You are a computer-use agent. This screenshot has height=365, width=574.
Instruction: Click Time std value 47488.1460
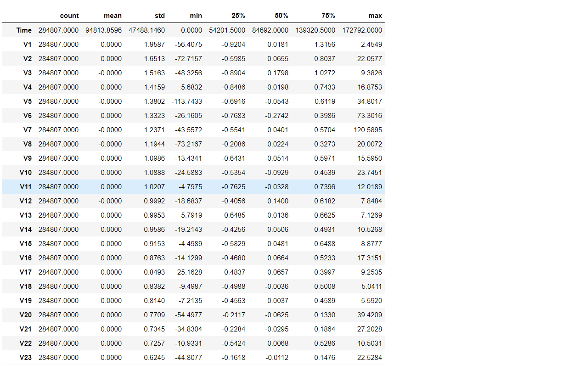[147, 30]
